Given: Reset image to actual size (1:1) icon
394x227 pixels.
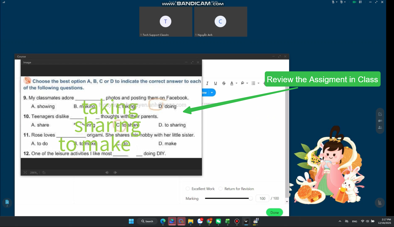Looking at the screenshot, I should tap(25, 173).
